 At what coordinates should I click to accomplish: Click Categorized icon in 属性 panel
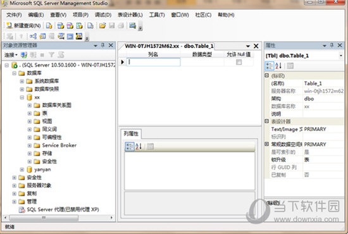[x=270, y=66]
